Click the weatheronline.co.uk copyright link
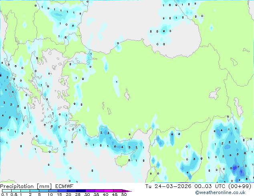Image resolution: width=254 pixels, height=196 pixels. 220,192
